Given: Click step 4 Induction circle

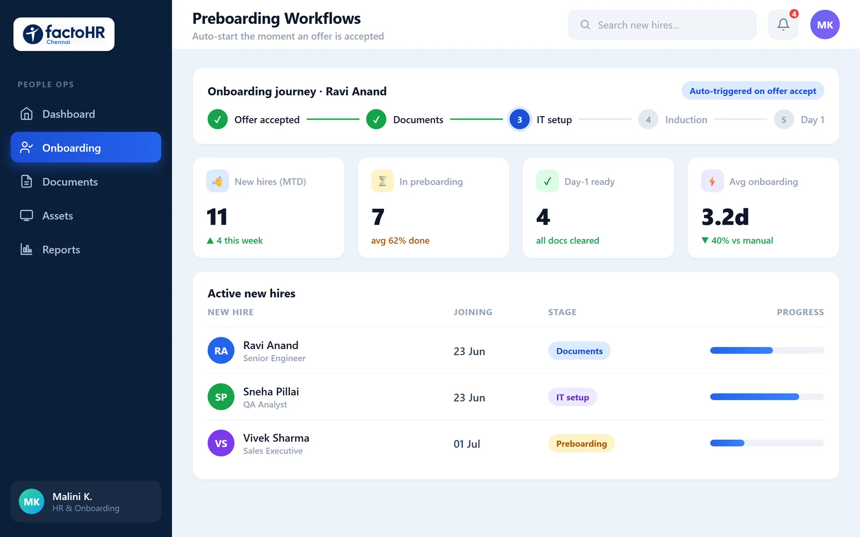Looking at the screenshot, I should tap(648, 119).
